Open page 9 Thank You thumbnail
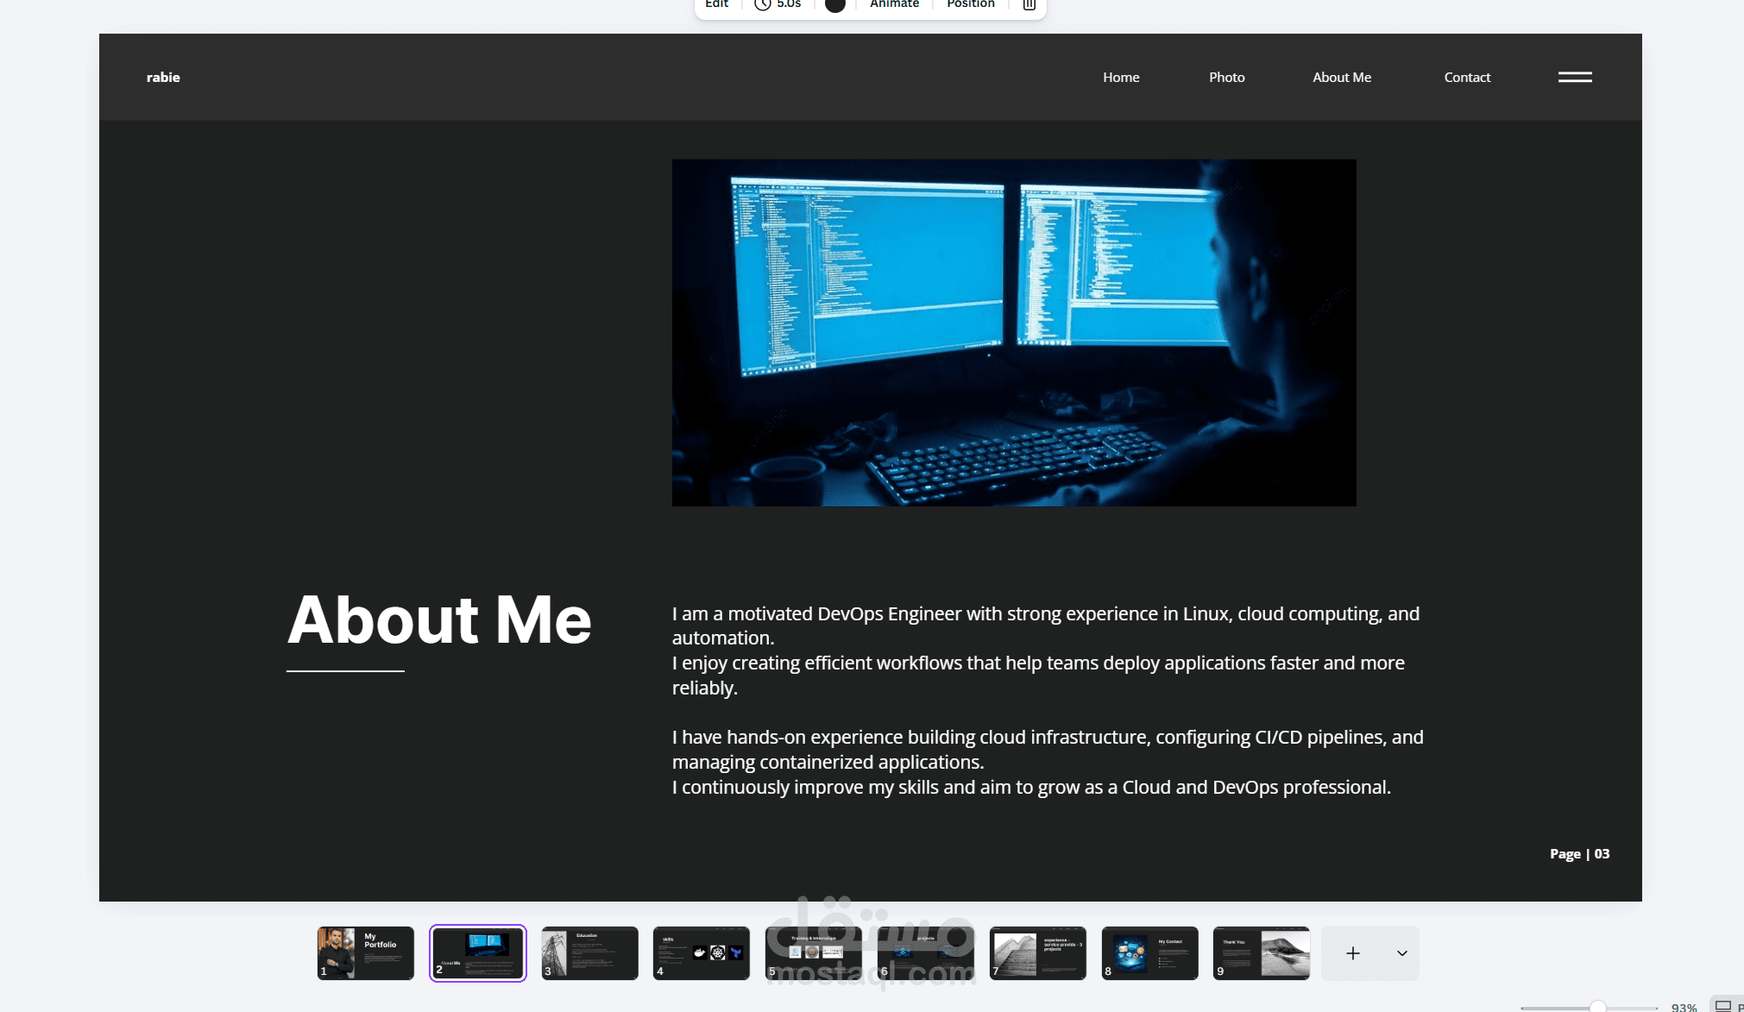Image resolution: width=1744 pixels, height=1012 pixels. (1261, 952)
